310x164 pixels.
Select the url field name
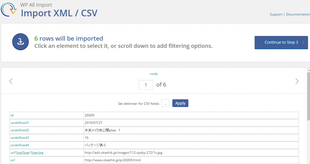pyautogui.click(x=13, y=160)
